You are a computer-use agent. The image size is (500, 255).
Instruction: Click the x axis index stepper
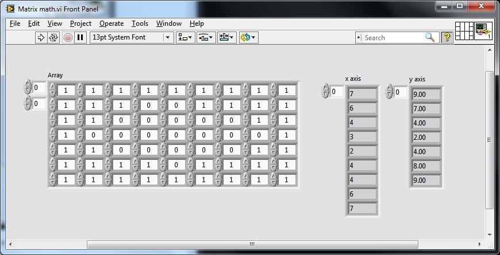click(325, 92)
